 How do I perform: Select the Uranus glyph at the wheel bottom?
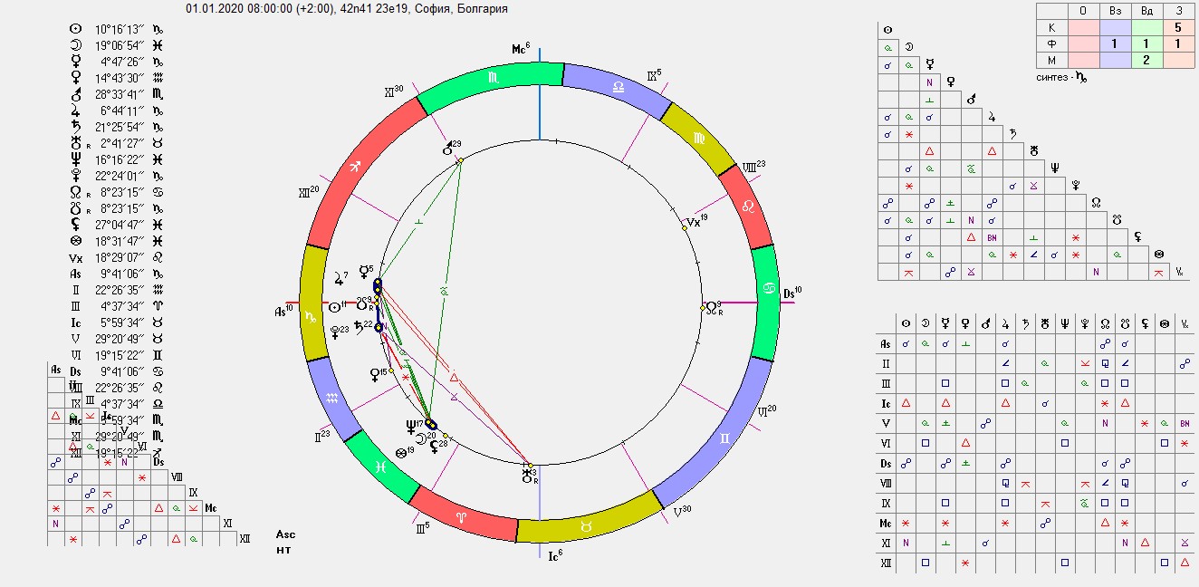527,476
